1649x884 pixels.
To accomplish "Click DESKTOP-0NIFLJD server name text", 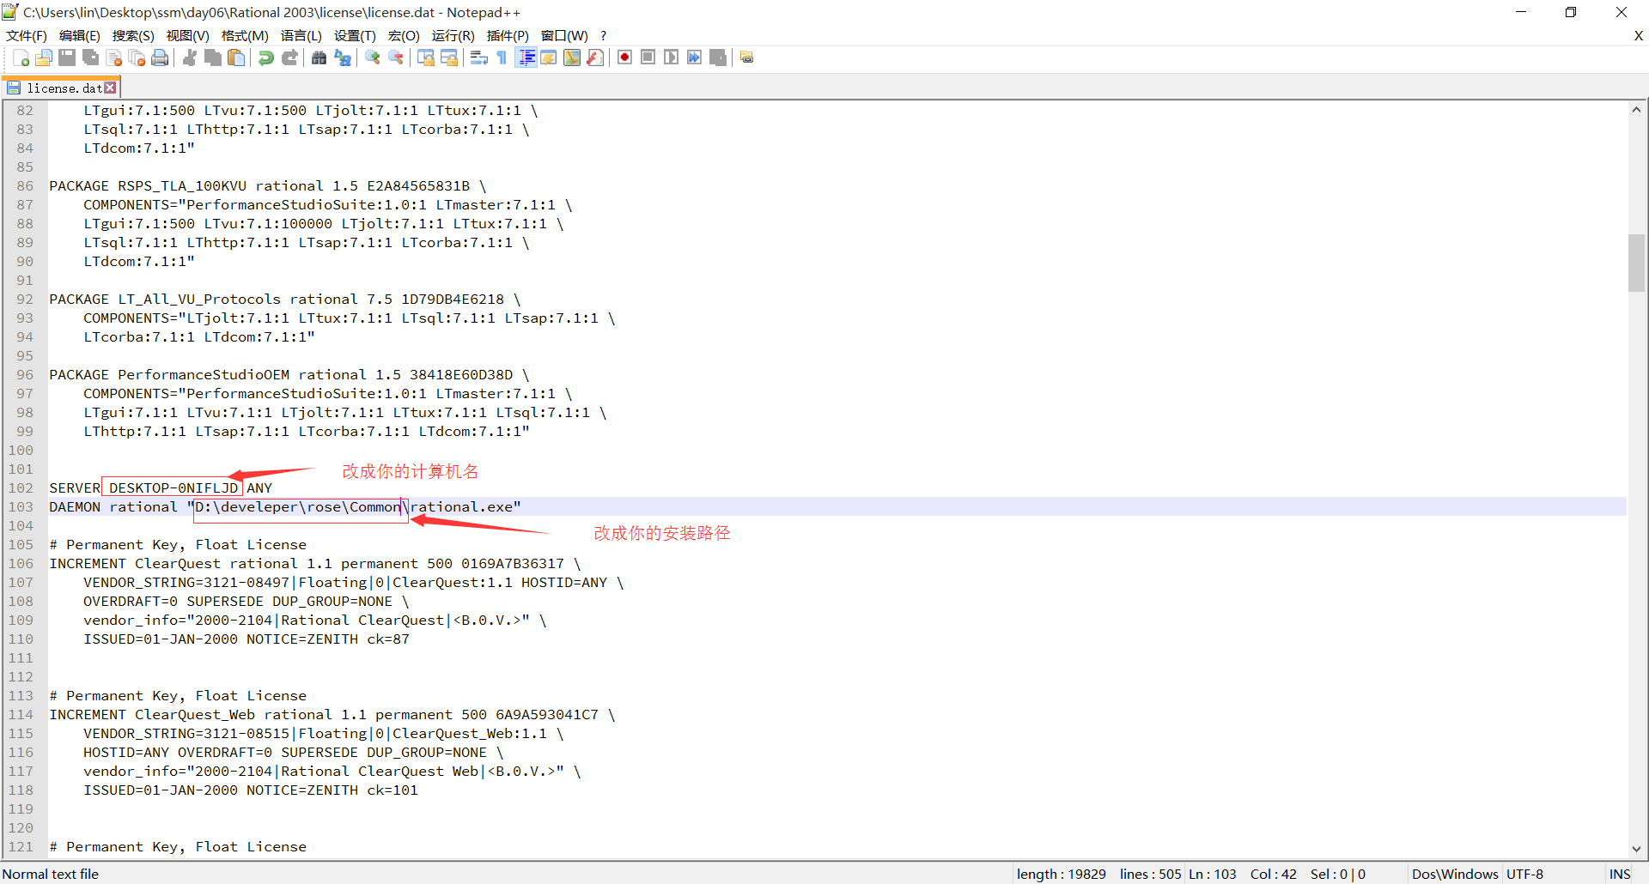I will tap(173, 487).
